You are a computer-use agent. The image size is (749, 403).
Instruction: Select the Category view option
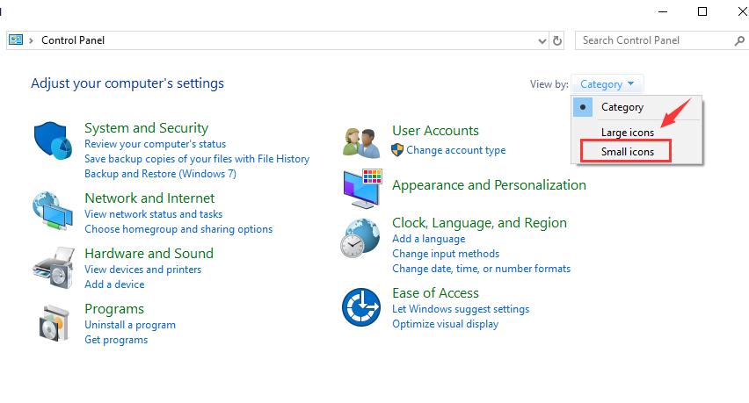tap(622, 107)
